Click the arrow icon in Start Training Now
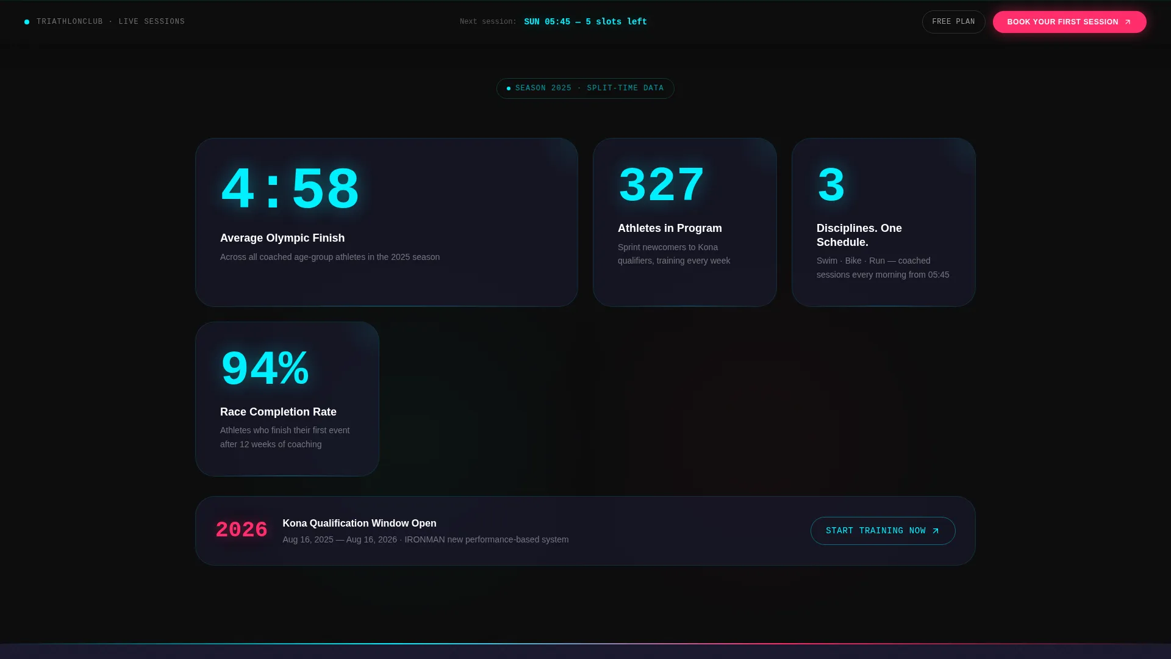Image resolution: width=1171 pixels, height=659 pixels. 936,531
